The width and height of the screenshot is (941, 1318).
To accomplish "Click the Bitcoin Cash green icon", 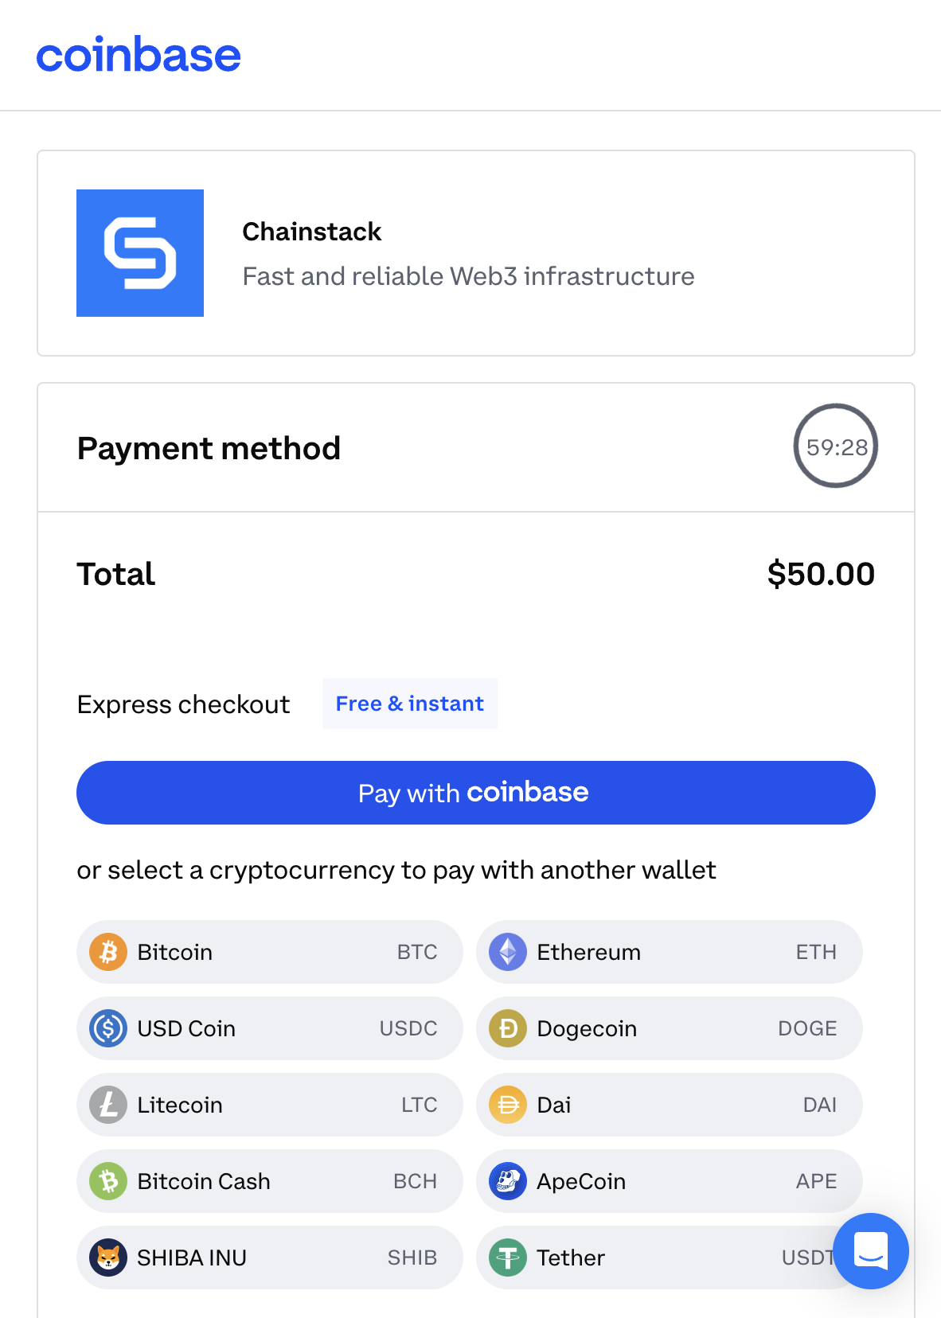I will (x=108, y=1181).
